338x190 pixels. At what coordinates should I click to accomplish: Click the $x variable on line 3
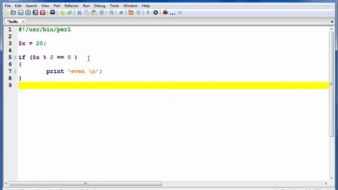22,43
